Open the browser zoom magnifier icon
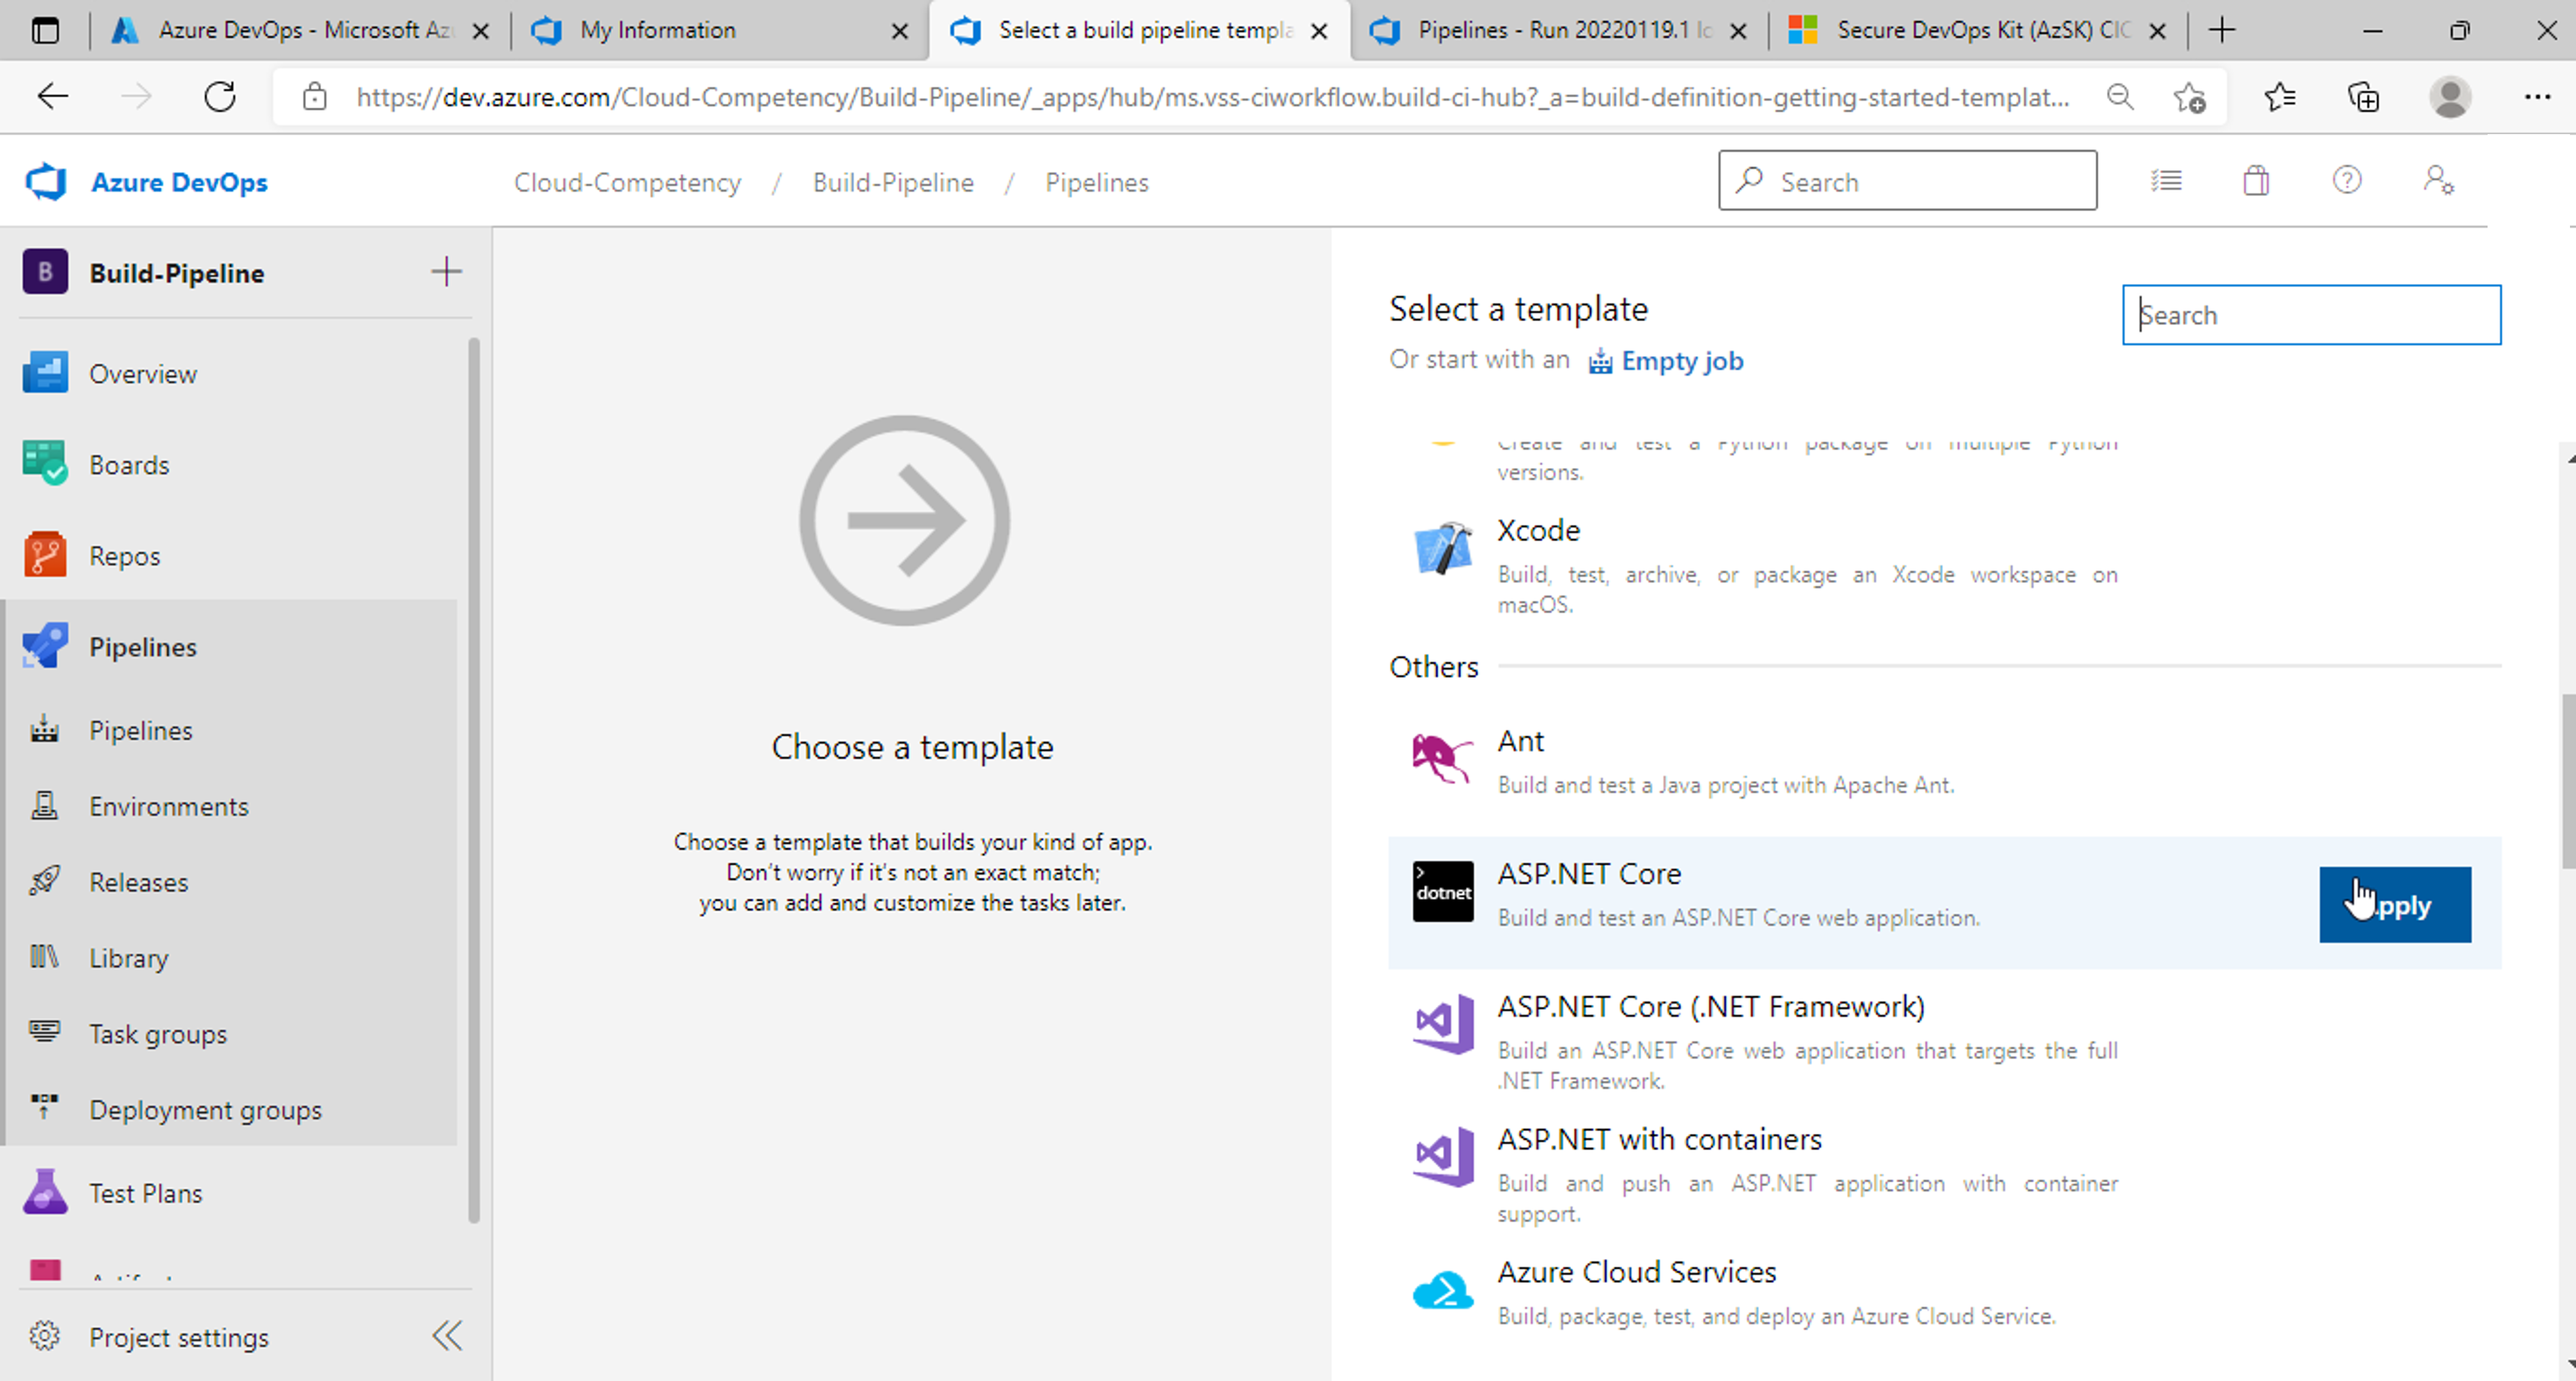This screenshot has width=2576, height=1381. [x=2120, y=97]
